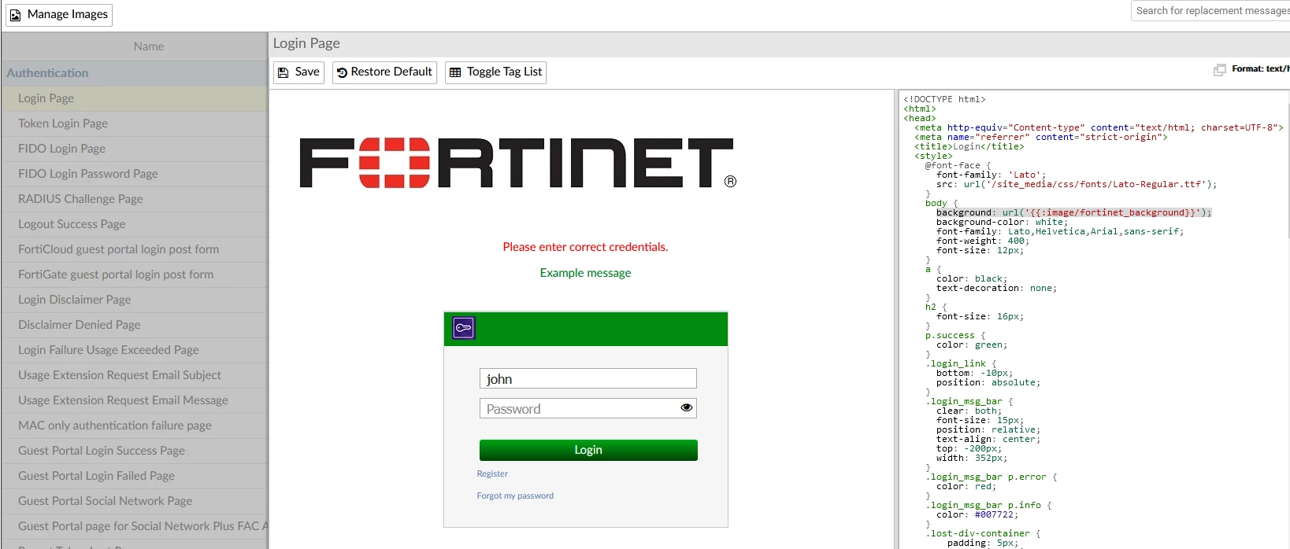This screenshot has width=1290, height=549.
Task: Click the Fortinet logo in preview
Action: [x=517, y=163]
